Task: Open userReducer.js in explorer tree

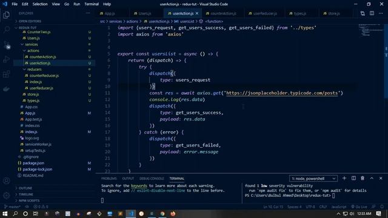Action: click(x=41, y=88)
